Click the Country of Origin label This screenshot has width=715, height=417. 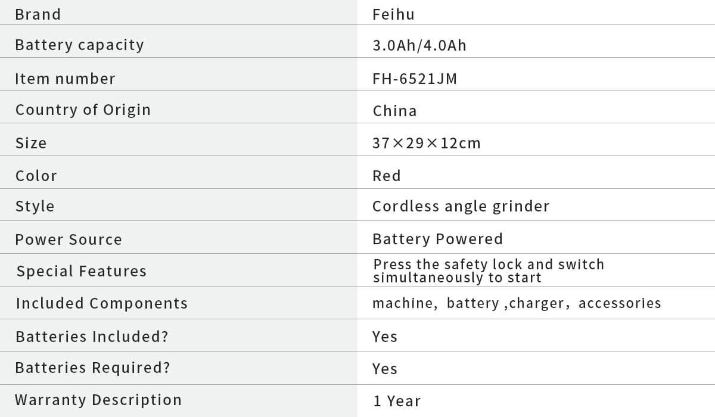83,110
